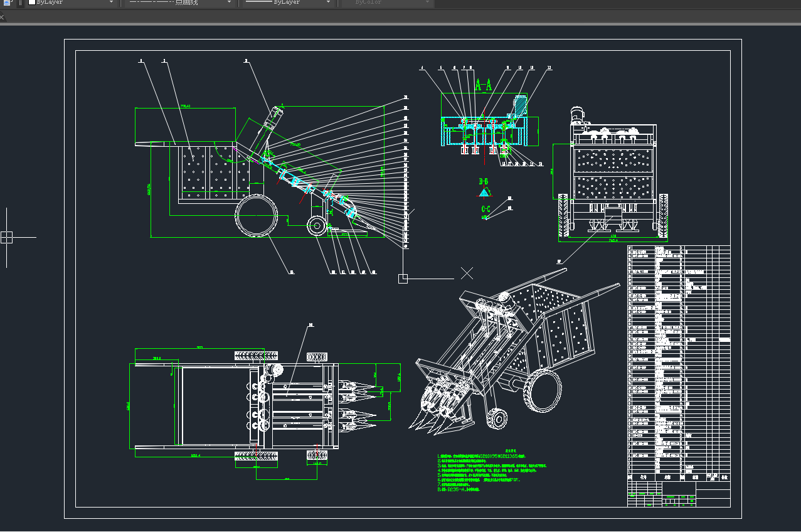Viewport: 801px width, 532px height.
Task: Select the green B-B section label
Action: point(484,181)
